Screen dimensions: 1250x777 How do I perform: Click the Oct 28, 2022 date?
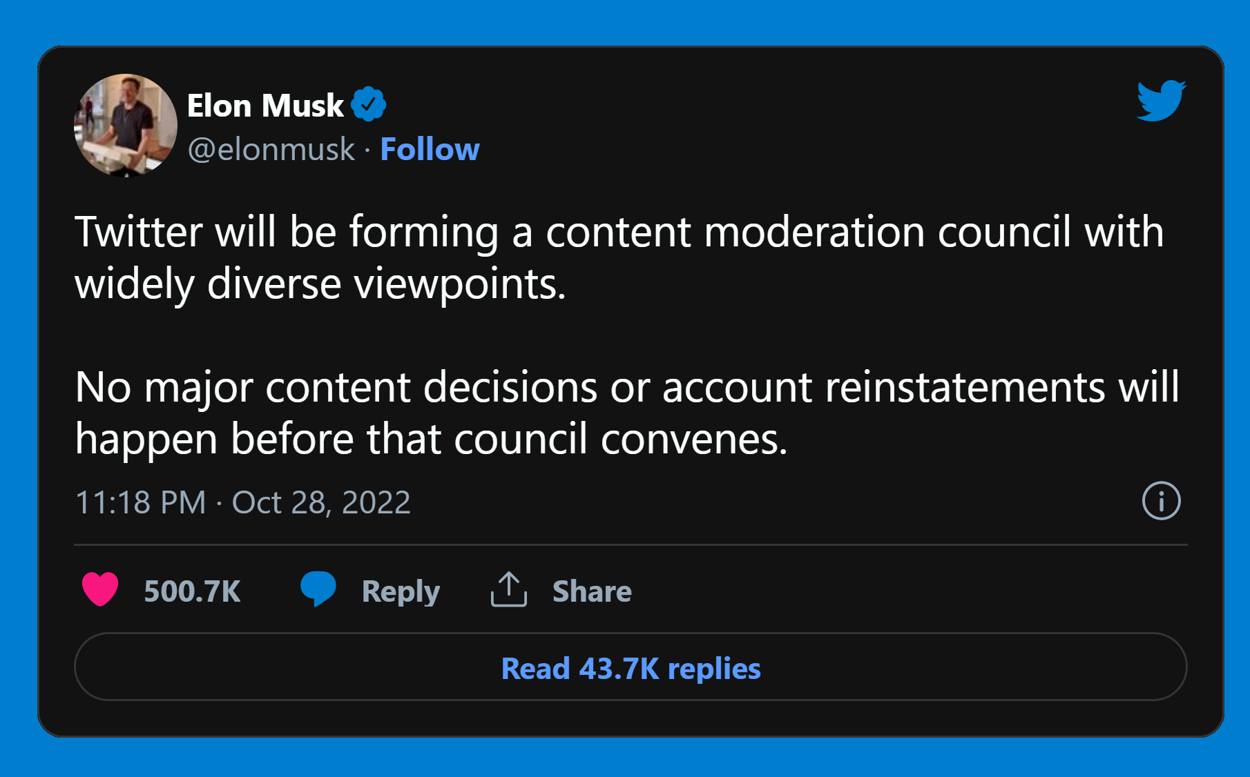click(321, 502)
